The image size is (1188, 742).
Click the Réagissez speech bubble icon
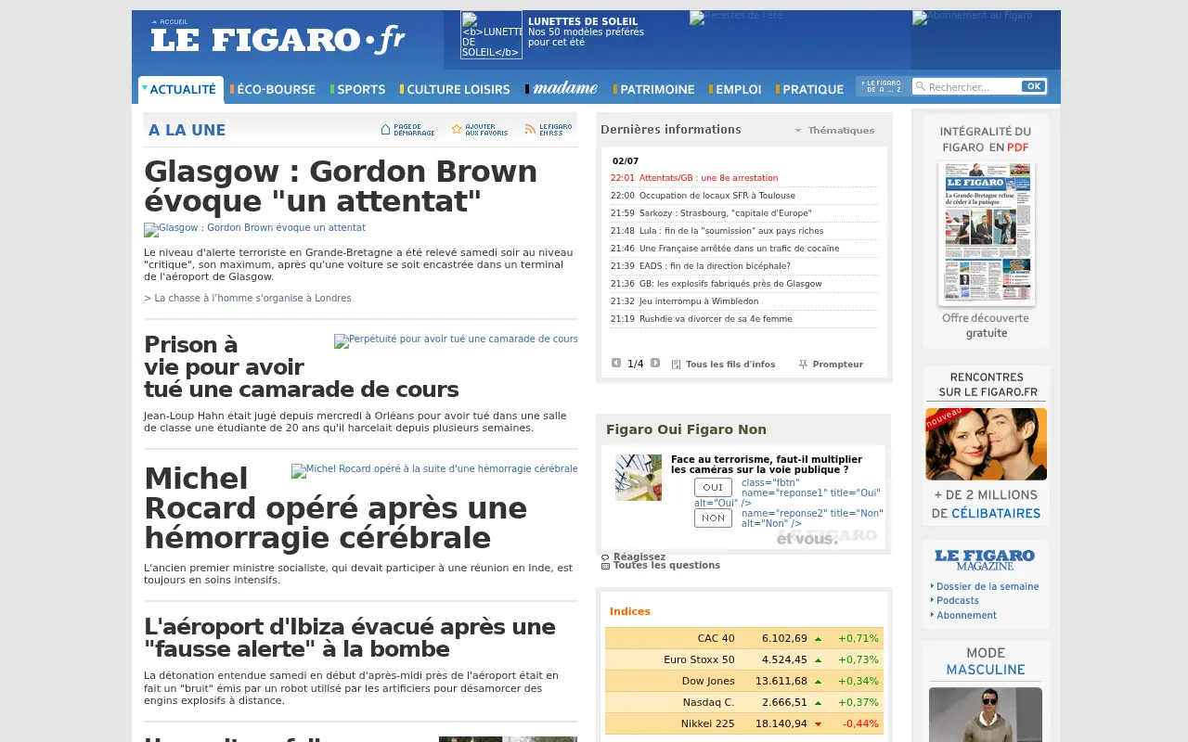pos(605,557)
